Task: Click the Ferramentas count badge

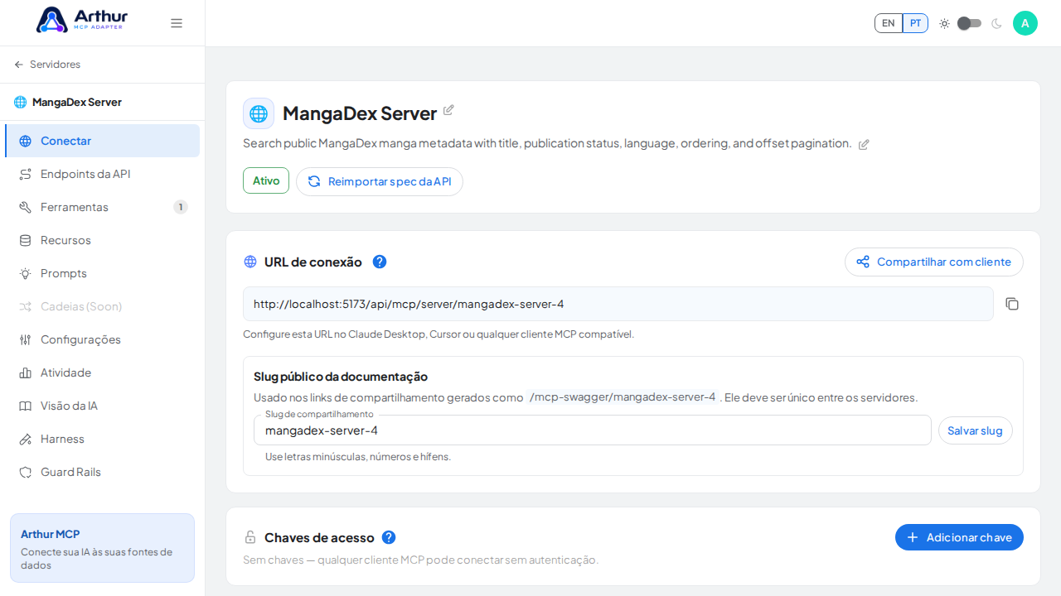Action: [x=181, y=207]
